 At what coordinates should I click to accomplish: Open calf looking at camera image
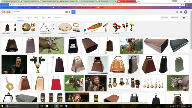pos(131,45)
